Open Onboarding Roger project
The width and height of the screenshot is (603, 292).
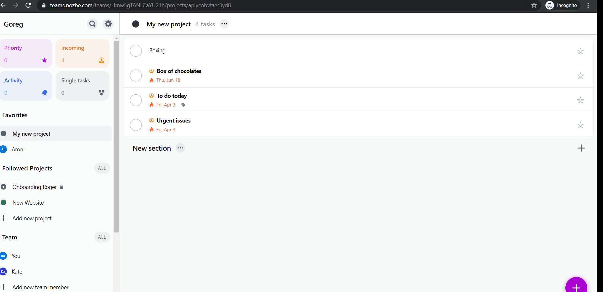point(35,187)
